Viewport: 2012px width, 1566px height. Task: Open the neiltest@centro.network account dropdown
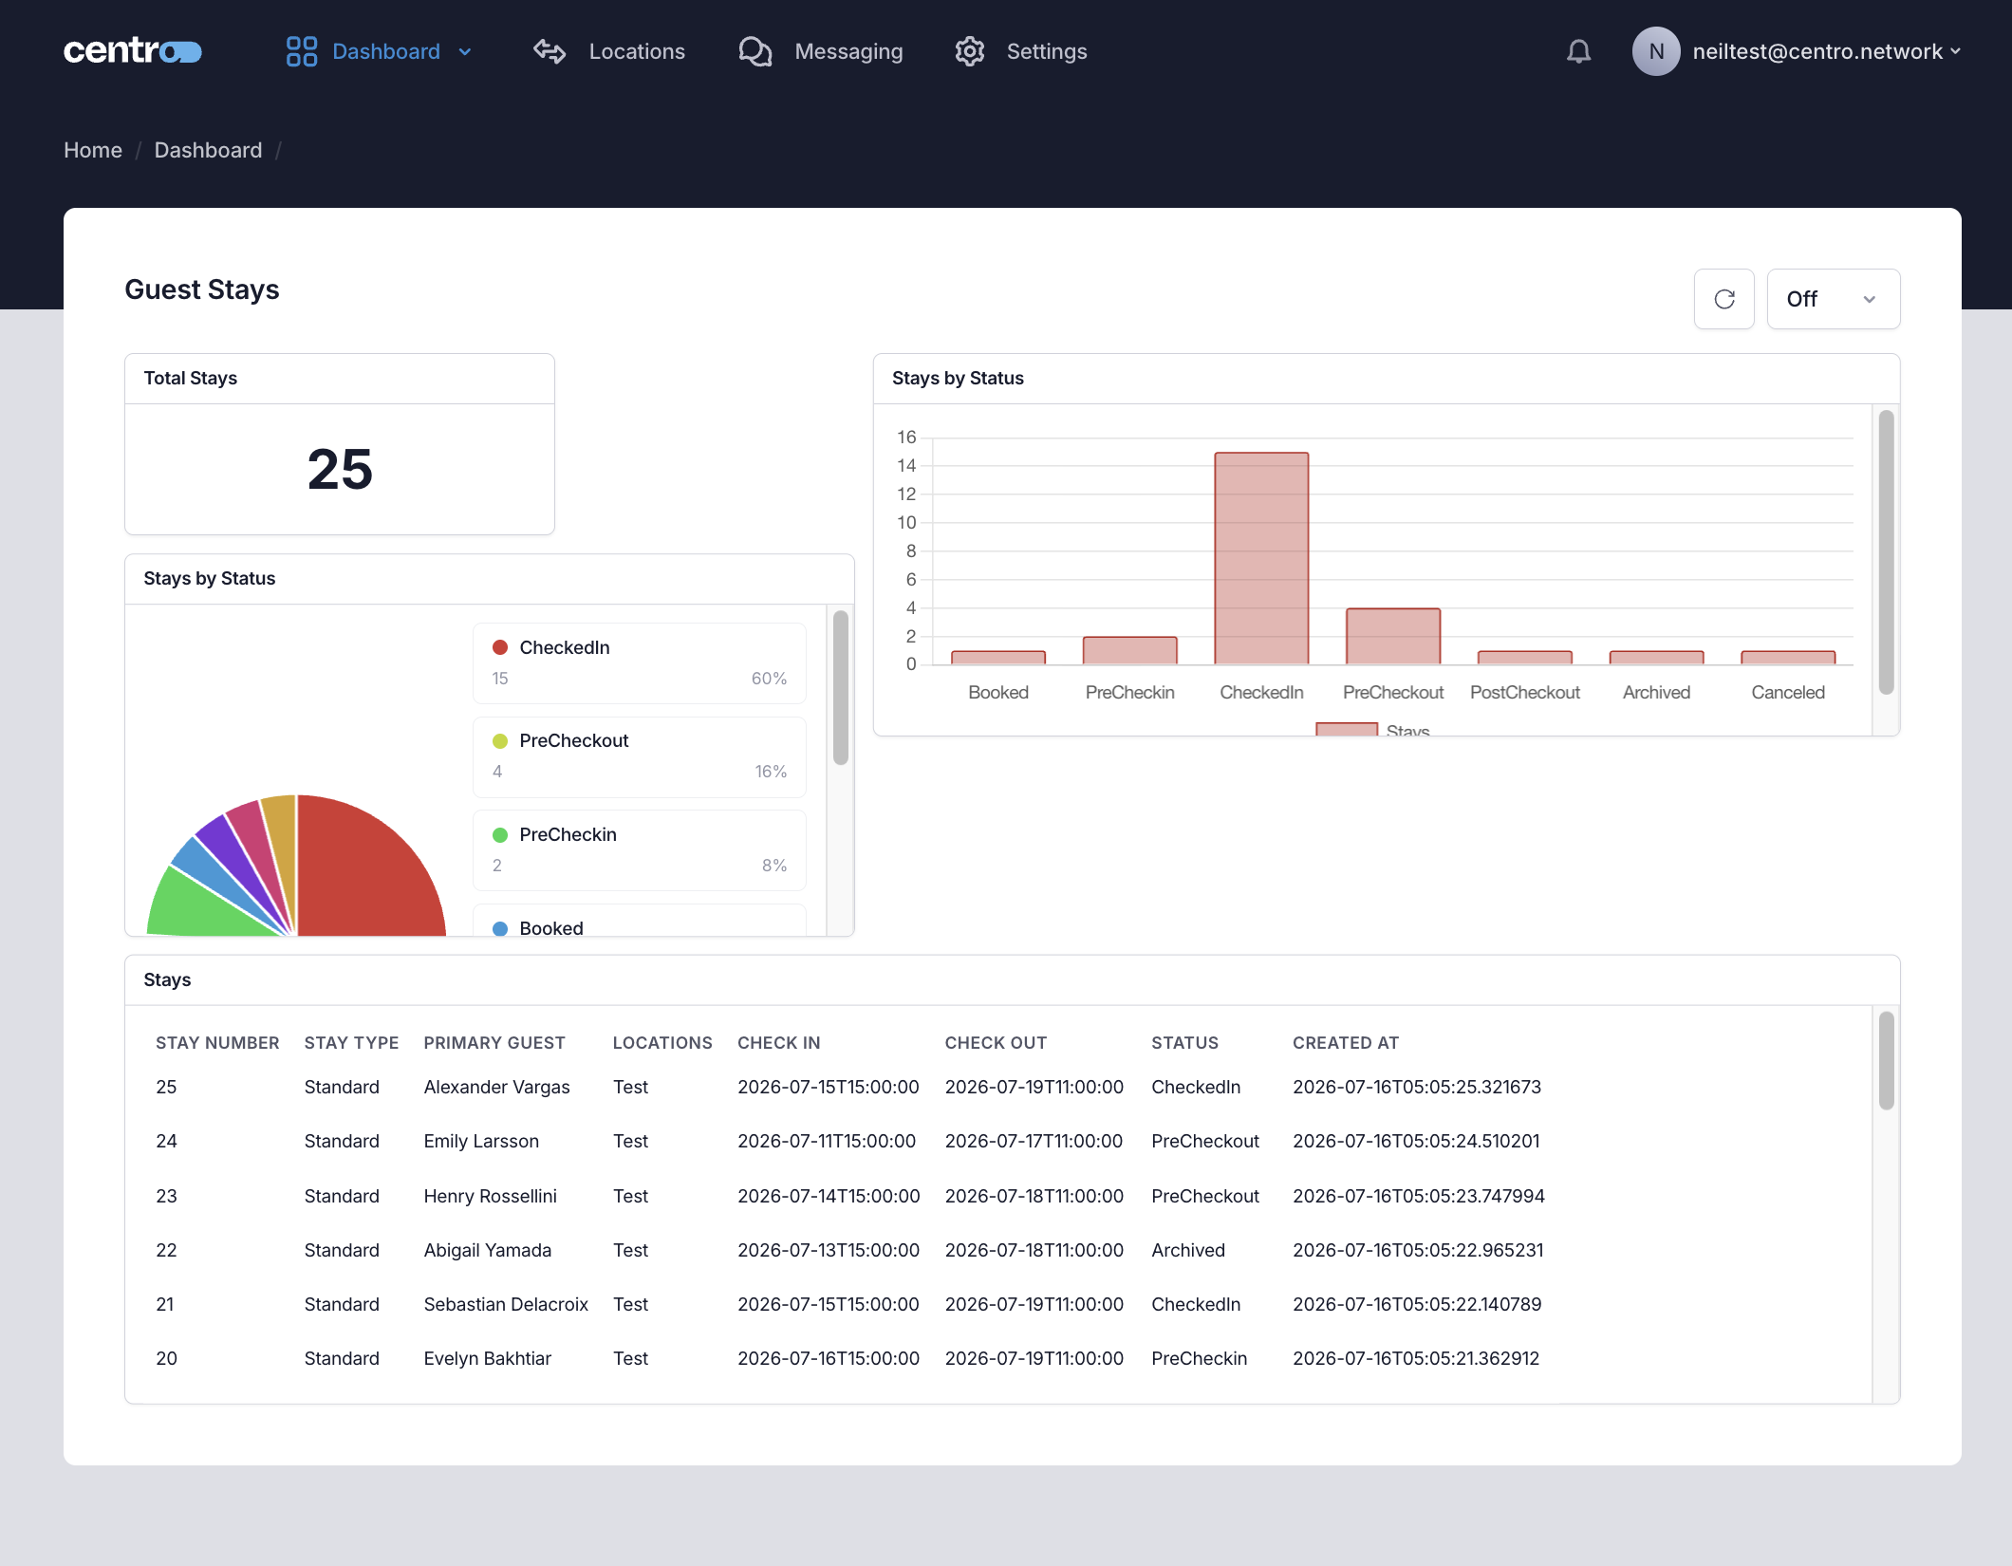[1827, 51]
